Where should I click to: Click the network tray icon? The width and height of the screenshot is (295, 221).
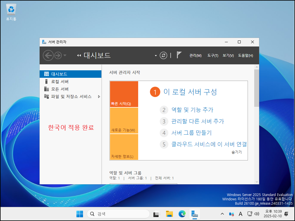(250, 214)
